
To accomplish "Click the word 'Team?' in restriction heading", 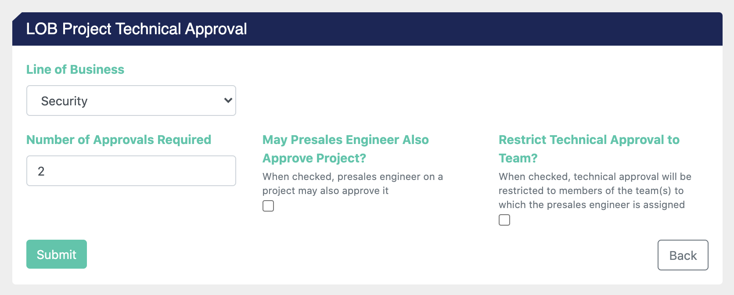I will 518,158.
